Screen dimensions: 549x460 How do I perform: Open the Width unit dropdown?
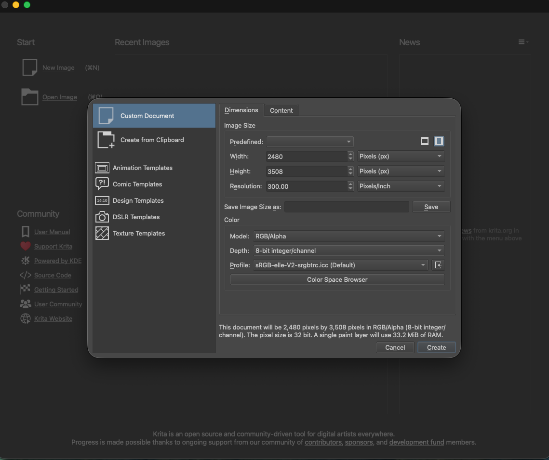[401, 157]
